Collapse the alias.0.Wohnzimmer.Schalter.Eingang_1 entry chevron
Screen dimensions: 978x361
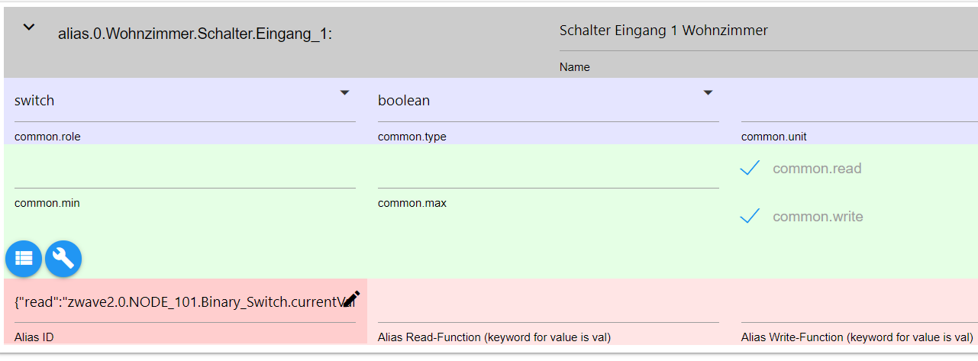pos(28,27)
